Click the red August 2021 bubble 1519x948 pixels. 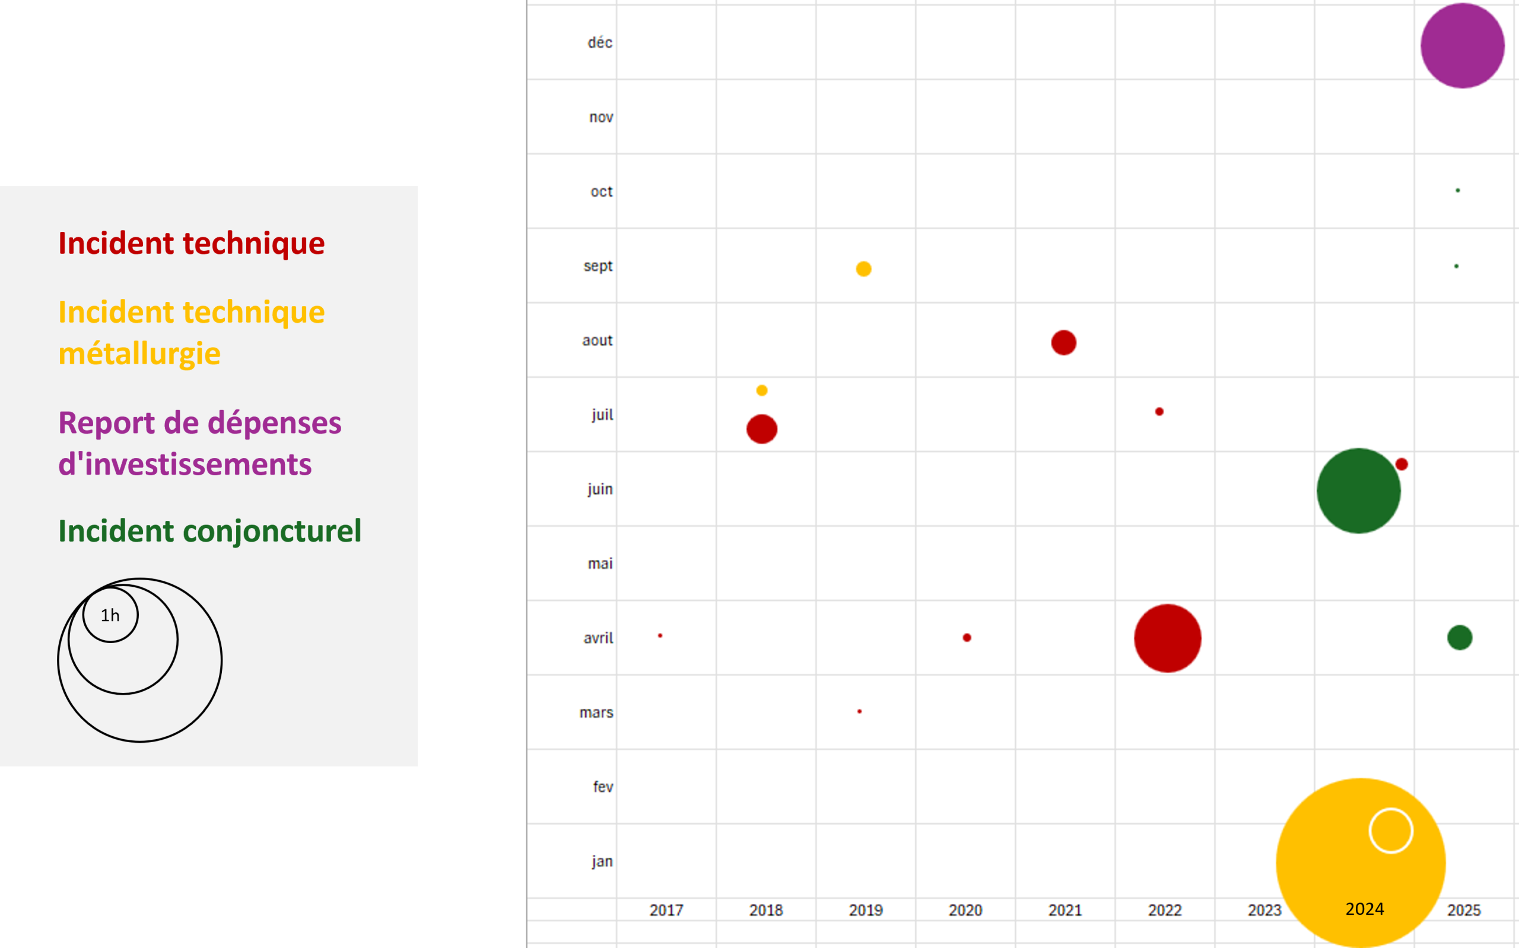[1063, 342]
